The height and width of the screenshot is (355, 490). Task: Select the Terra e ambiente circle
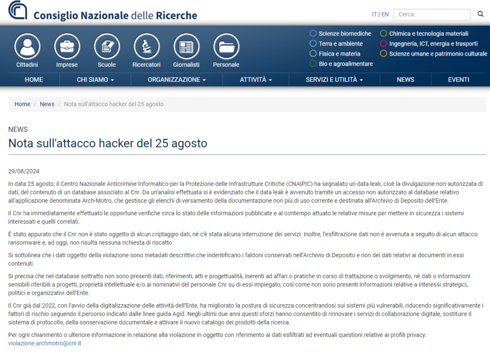click(313, 44)
